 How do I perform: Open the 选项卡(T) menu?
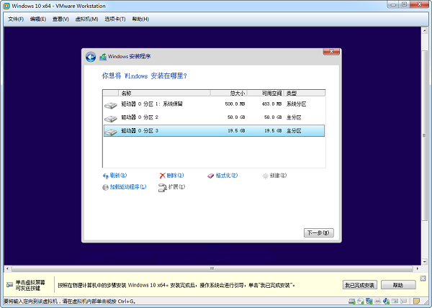(x=115, y=19)
